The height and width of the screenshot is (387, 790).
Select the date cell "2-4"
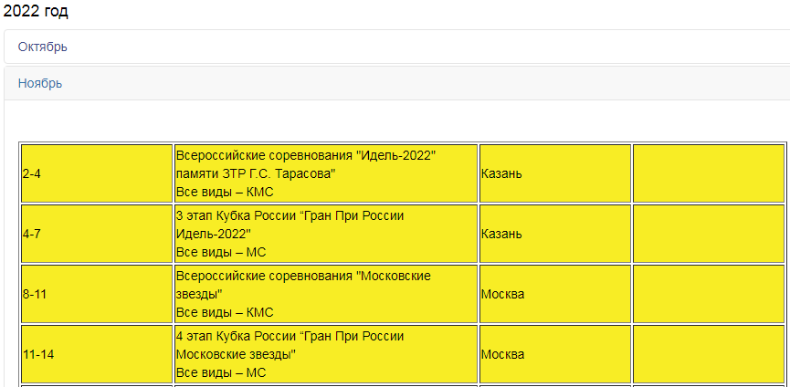[31, 173]
